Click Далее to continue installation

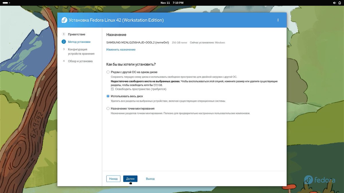[x=130, y=179]
